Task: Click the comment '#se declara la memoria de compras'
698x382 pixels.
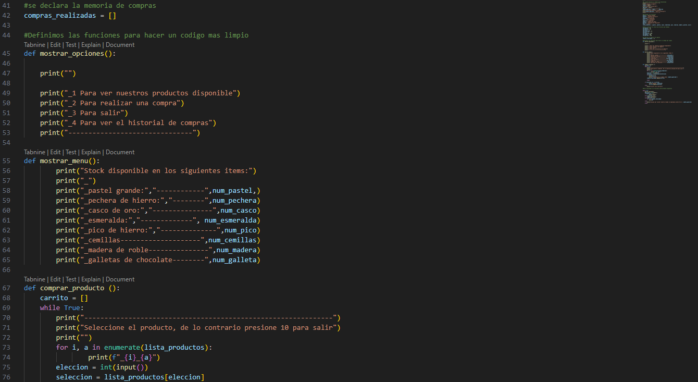Action: coord(90,6)
